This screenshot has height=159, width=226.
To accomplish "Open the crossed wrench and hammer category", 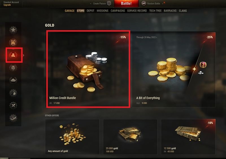I will click(x=13, y=105).
